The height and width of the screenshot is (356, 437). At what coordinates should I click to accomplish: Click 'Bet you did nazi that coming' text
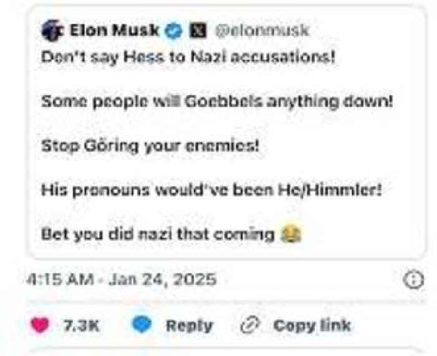coord(158,235)
